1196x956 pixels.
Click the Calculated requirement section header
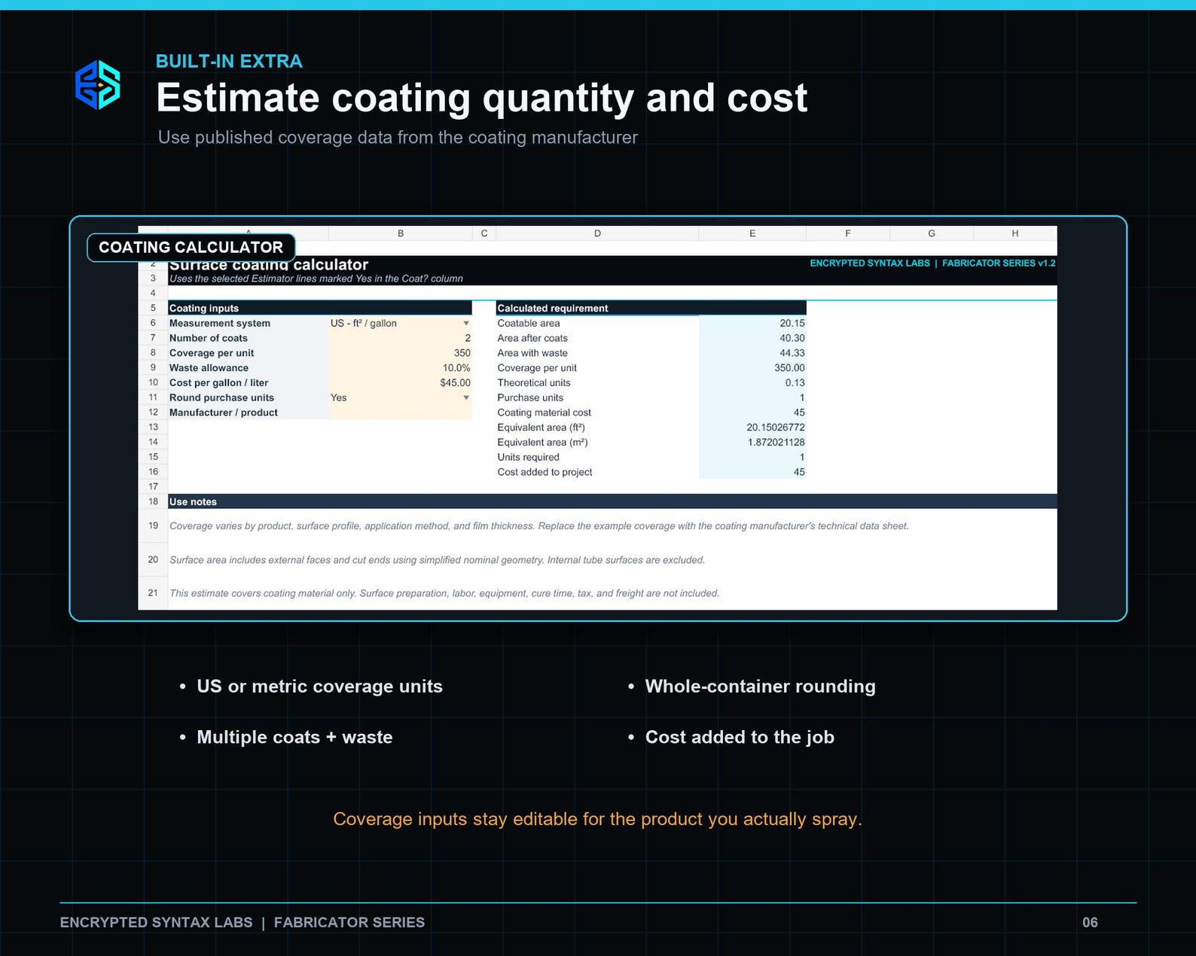click(651, 308)
